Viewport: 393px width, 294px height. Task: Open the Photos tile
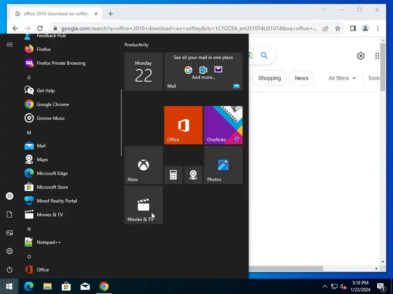click(223, 165)
